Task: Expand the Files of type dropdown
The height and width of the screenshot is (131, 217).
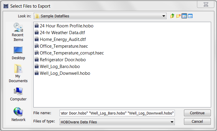Action: (x=172, y=122)
